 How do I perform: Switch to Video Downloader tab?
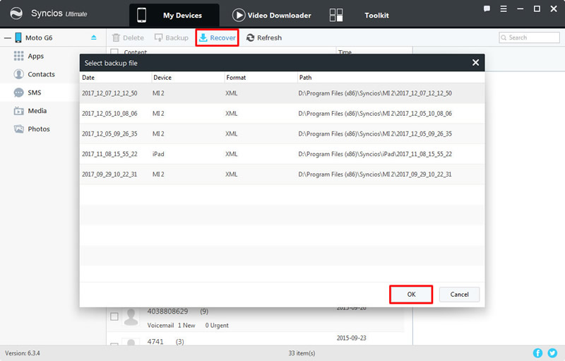(x=272, y=15)
